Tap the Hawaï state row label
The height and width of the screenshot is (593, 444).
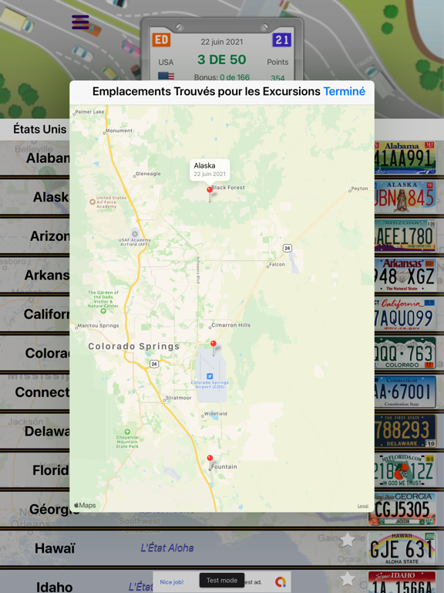(x=55, y=548)
